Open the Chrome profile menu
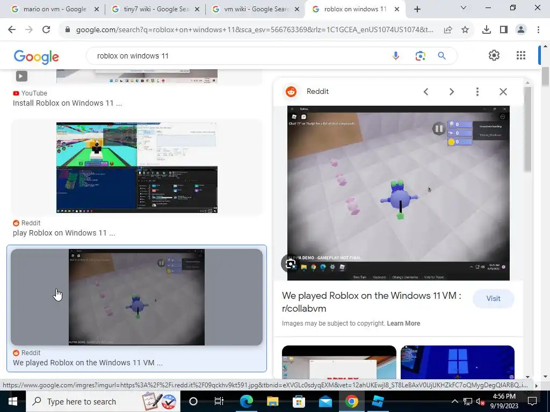550x412 pixels. pos(521,30)
